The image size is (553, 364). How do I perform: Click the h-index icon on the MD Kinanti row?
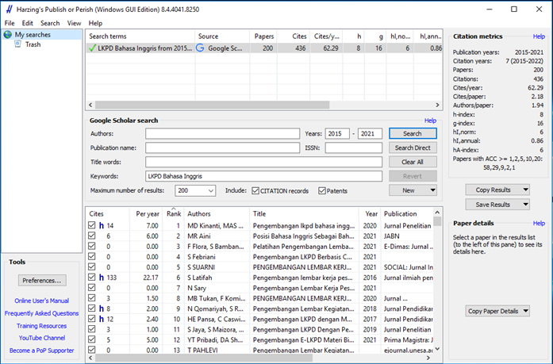102,225
